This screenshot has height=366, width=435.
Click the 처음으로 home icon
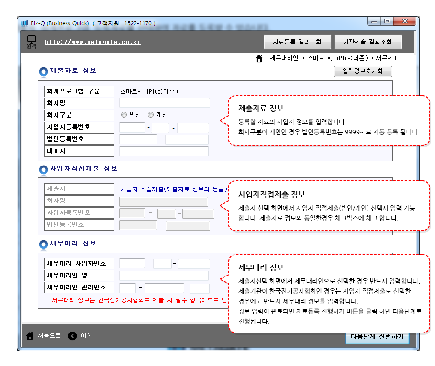click(30, 336)
